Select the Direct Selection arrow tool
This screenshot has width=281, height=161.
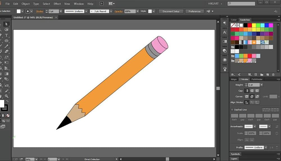pos(6,24)
